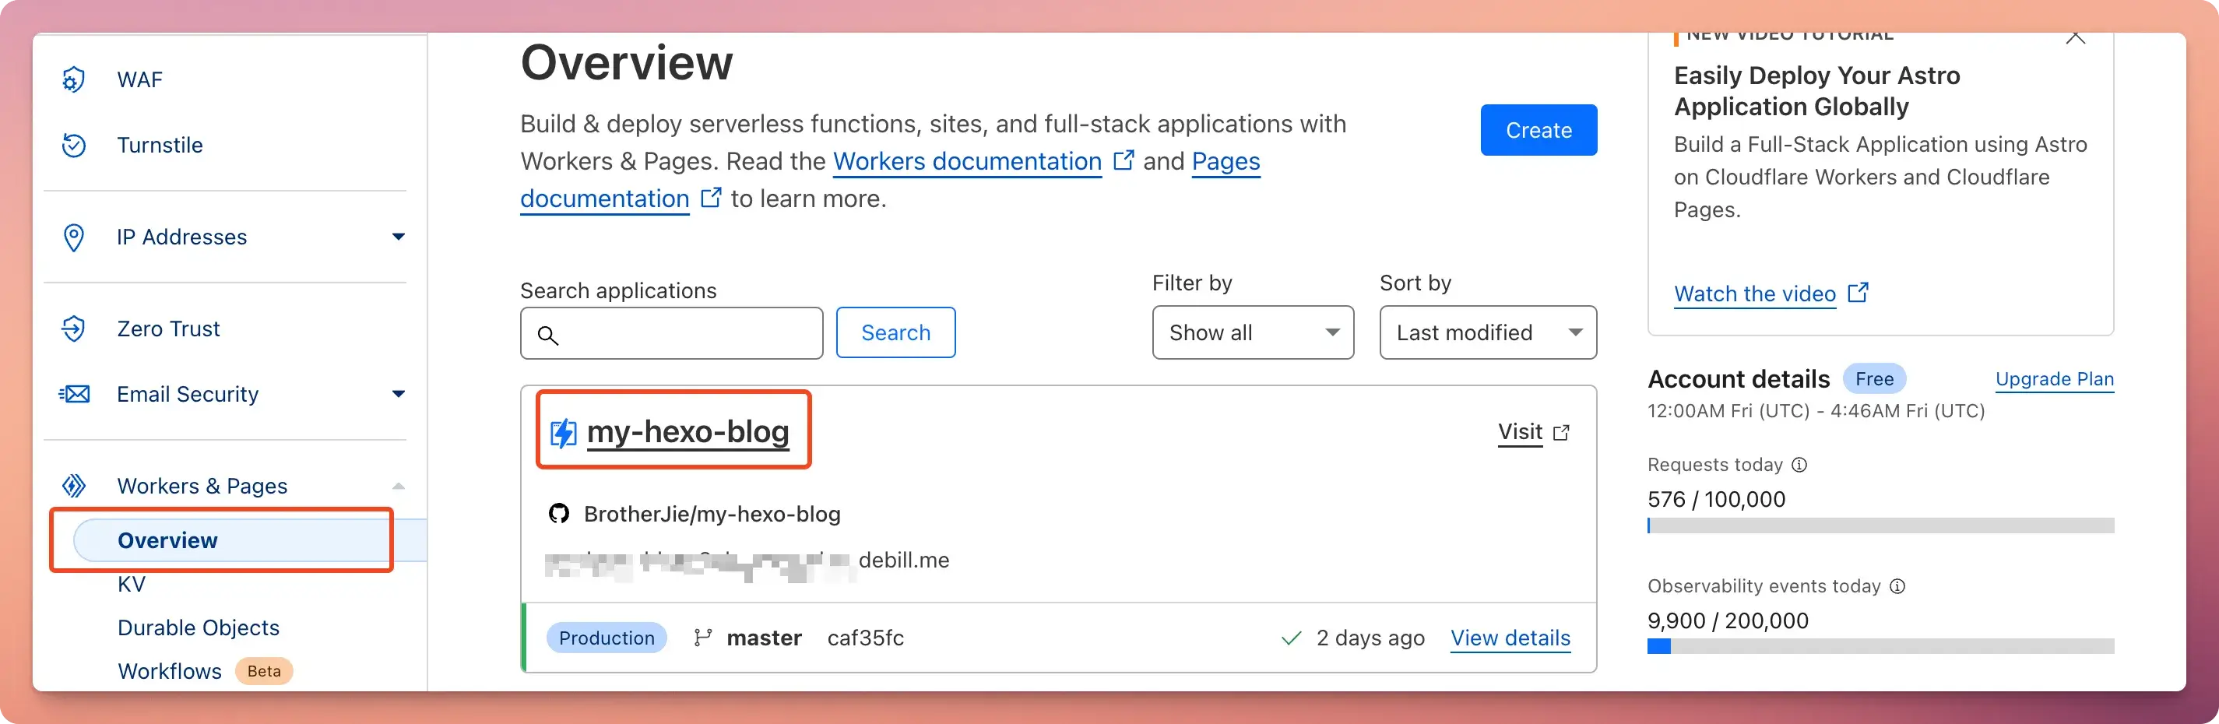The image size is (2219, 724).
Task: Click the Search button
Action: (896, 332)
